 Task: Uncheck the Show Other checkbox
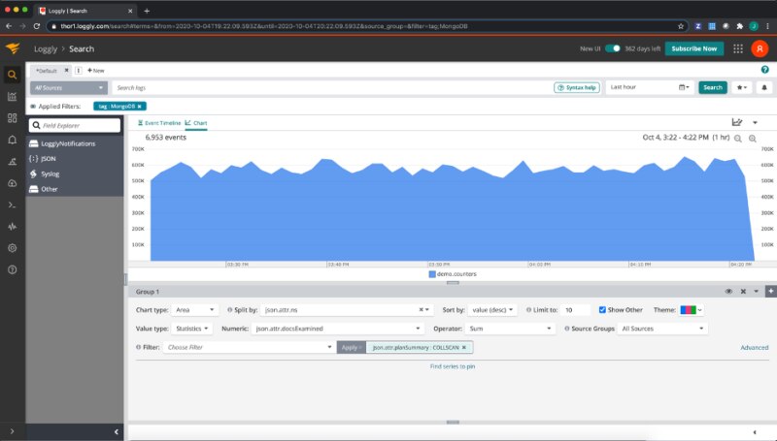tap(603, 310)
